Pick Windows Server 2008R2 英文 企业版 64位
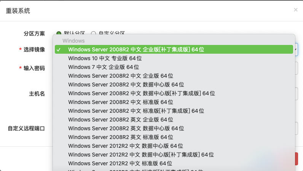 [x=174, y=120]
